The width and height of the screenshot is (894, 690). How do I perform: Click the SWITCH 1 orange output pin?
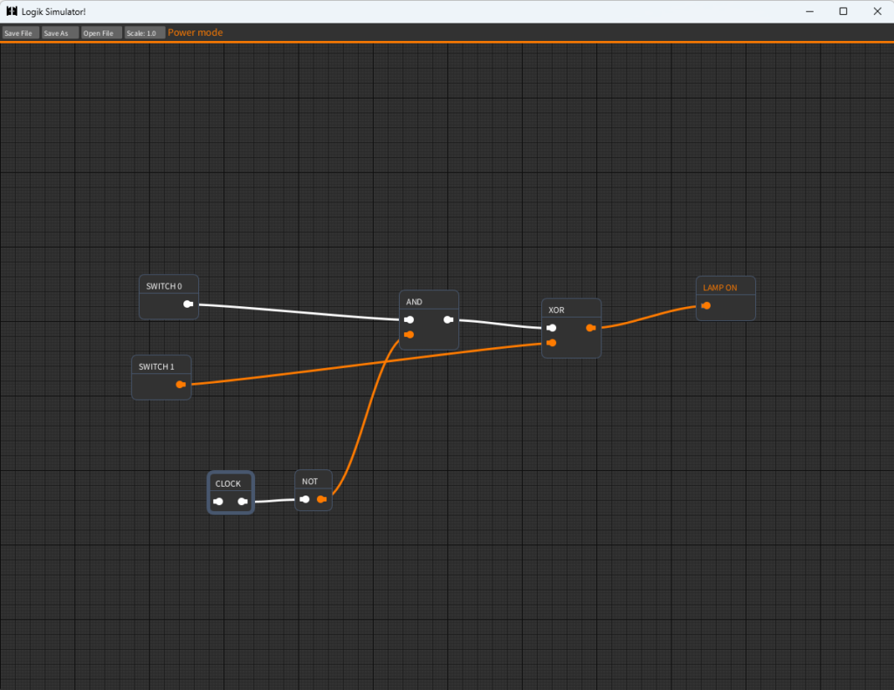181,385
